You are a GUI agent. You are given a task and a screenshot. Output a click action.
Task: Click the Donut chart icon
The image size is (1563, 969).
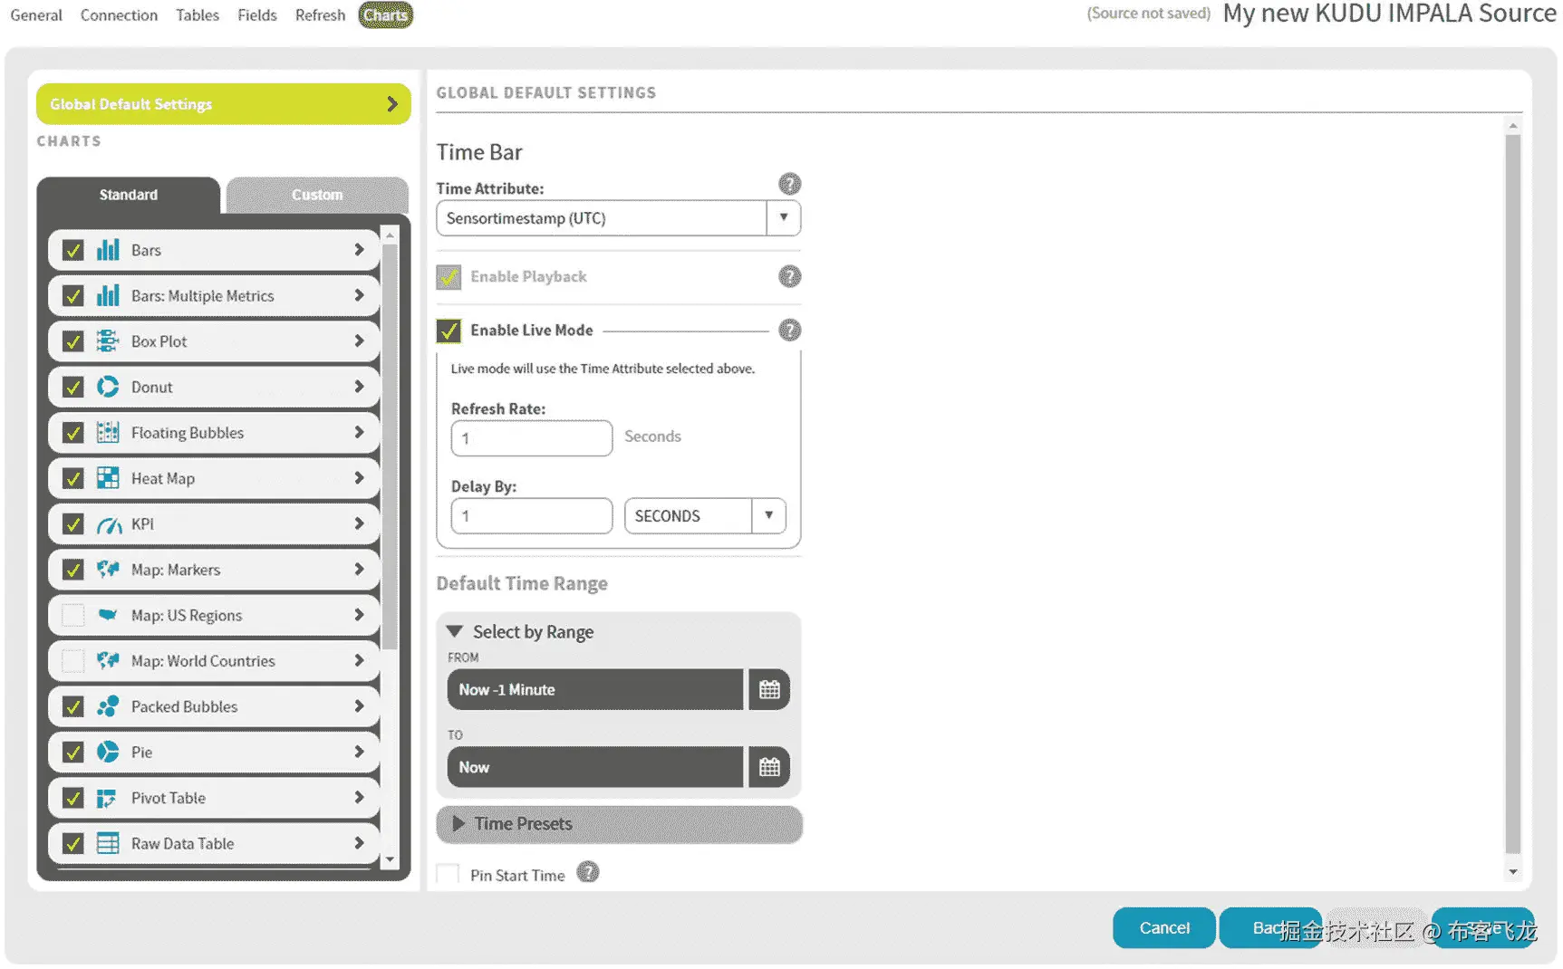click(x=108, y=387)
